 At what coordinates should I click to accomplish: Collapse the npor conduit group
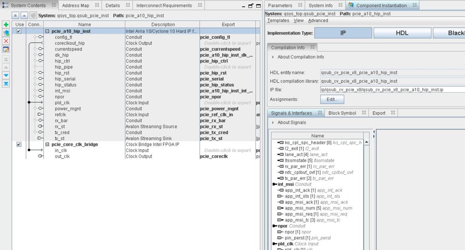[275, 226]
